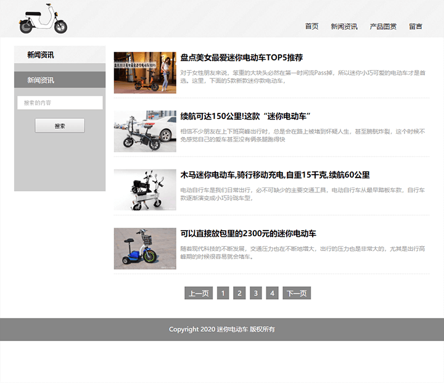Image resolution: width=444 pixels, height=383 pixels.
Task: Click the electric scooter logo
Action: (x=43, y=19)
